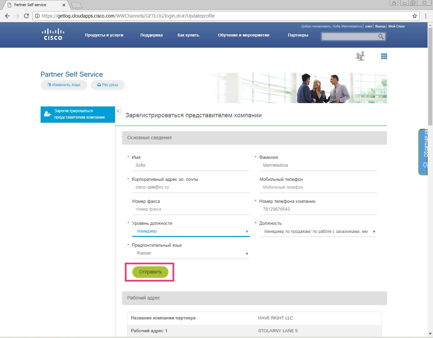Open Обучение и мероприятия menu
Image resolution: width=433 pixels, height=338 pixels.
[244, 35]
